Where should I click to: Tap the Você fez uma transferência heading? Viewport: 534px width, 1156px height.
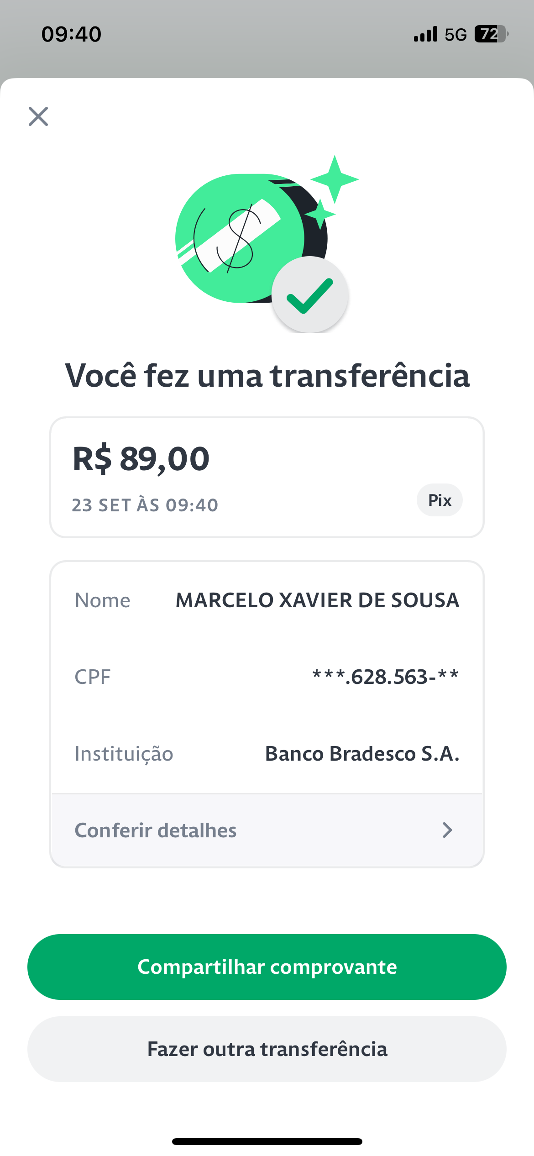pyautogui.click(x=267, y=375)
